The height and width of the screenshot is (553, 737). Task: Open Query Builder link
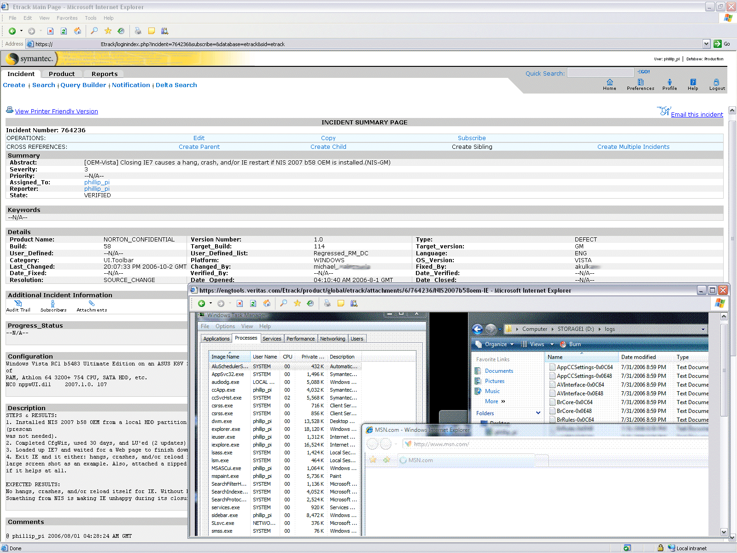[83, 85]
